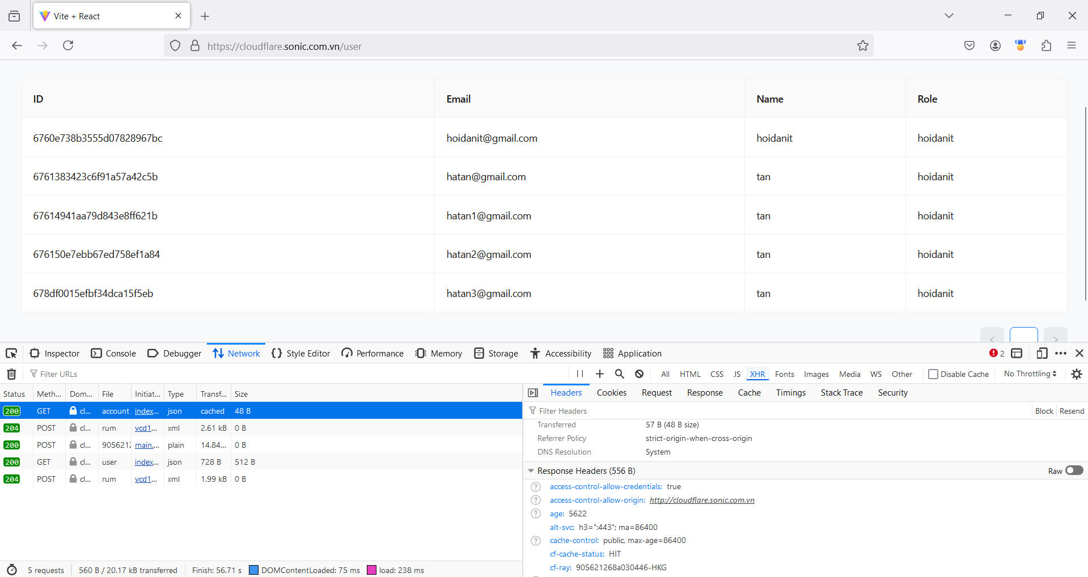Open the access-control-allow-origin URL link
Viewport: 1088px width, 577px height.
pyautogui.click(x=701, y=500)
